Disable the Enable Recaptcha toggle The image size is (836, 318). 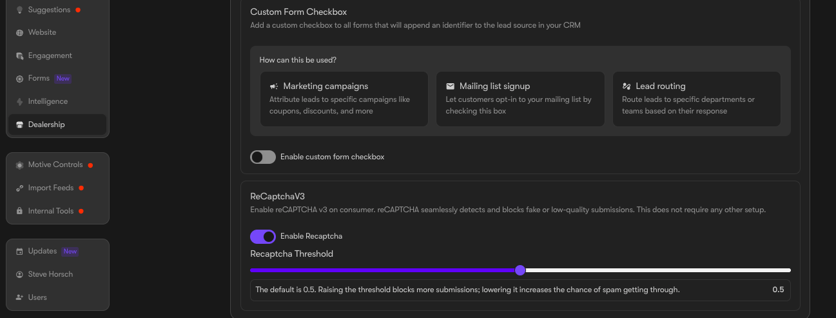(263, 237)
